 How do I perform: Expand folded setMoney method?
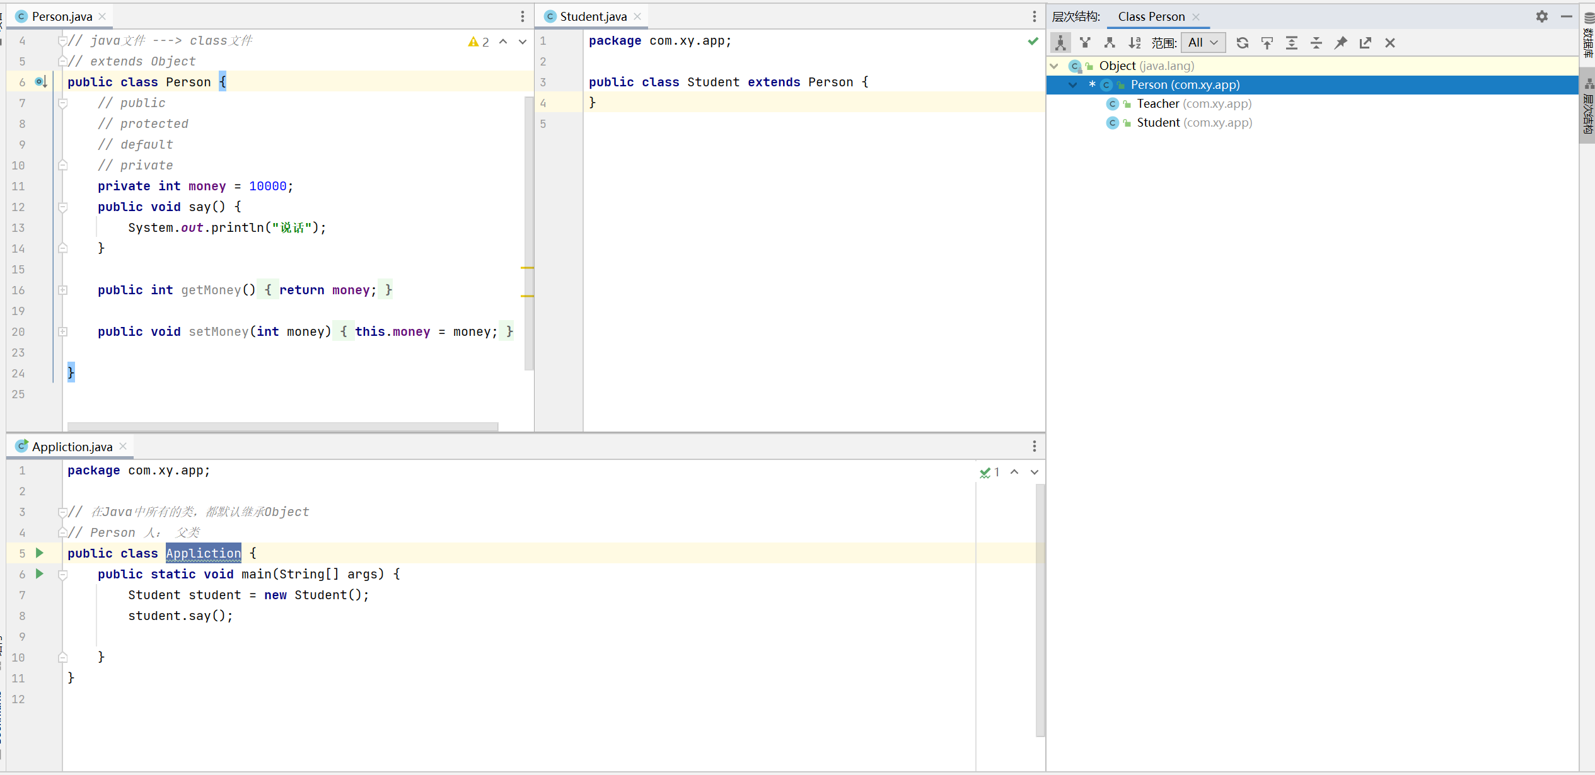coord(63,331)
